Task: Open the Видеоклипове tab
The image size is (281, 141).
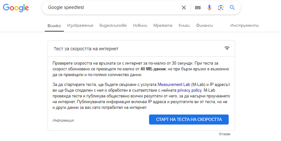Action: pyautogui.click(x=113, y=25)
